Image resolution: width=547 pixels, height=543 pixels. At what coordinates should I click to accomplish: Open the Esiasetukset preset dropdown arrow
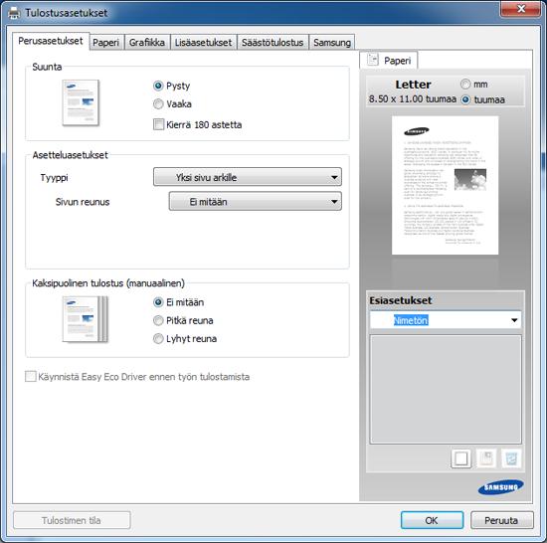[514, 320]
